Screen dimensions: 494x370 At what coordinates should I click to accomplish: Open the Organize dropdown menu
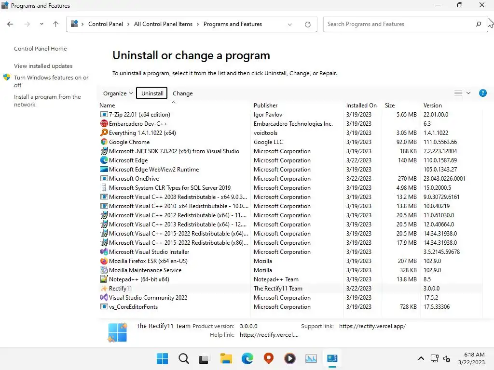pos(118,93)
